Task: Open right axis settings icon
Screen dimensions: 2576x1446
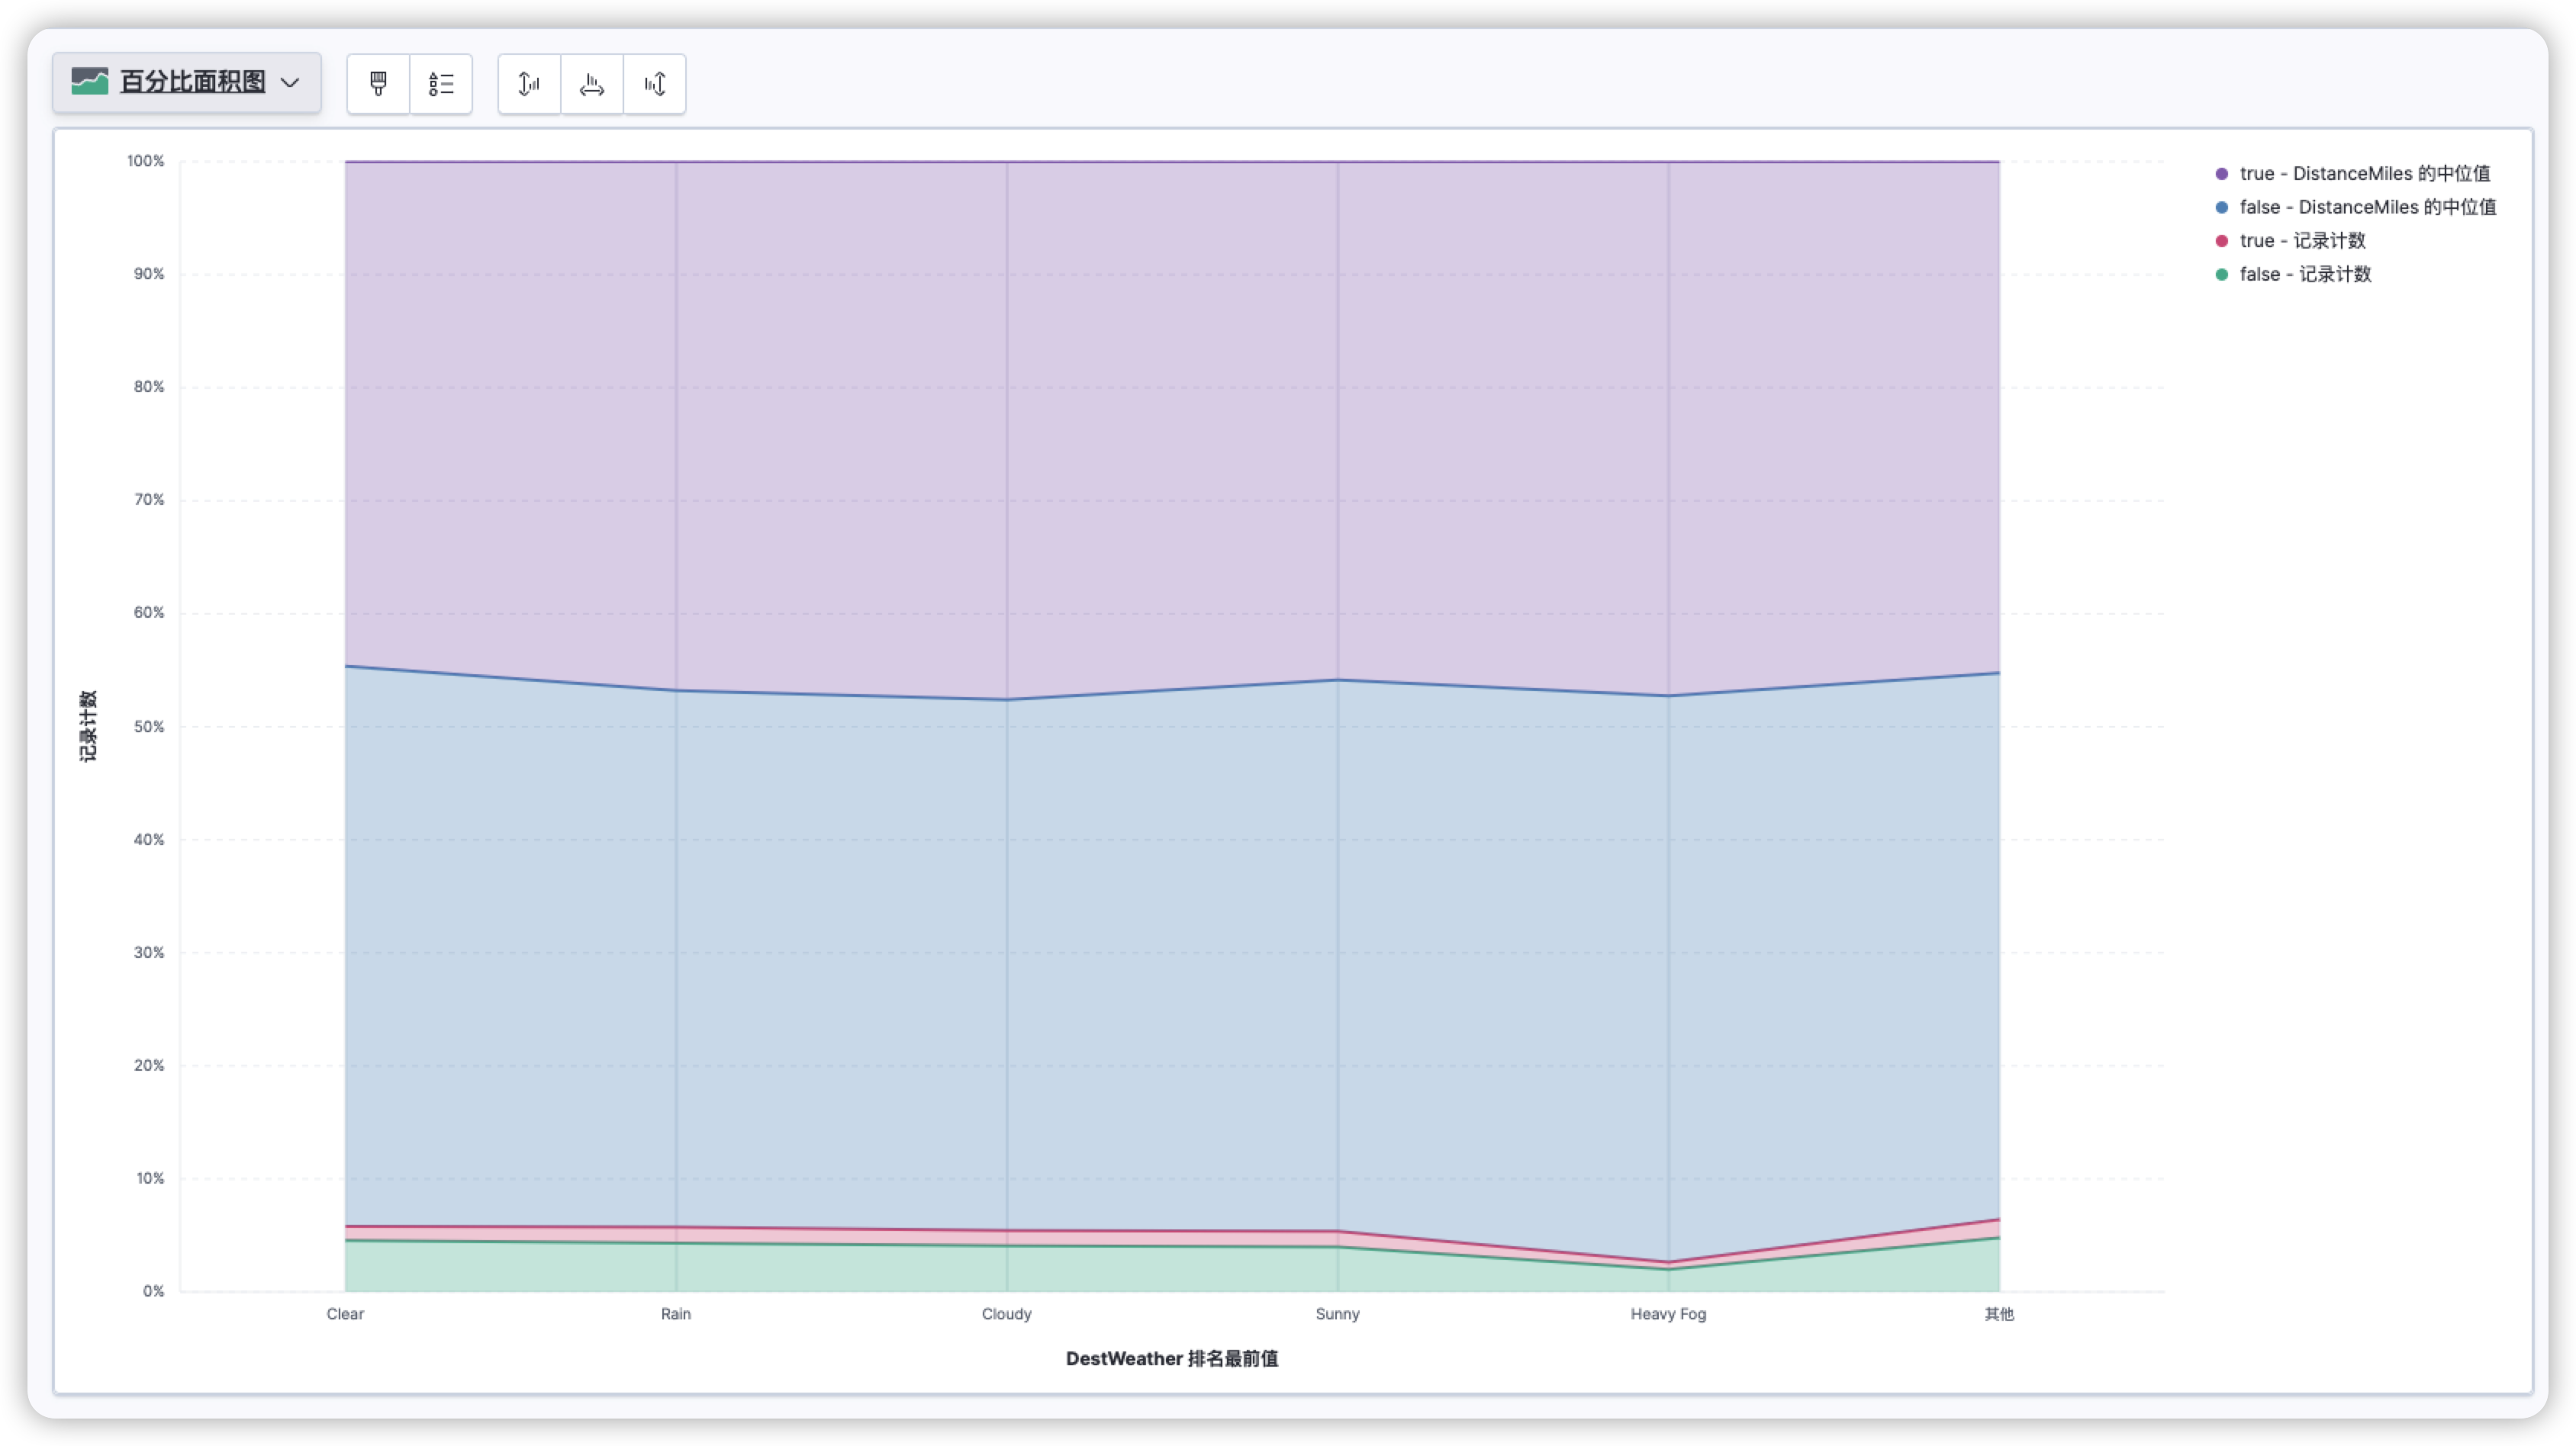Action: 655,84
